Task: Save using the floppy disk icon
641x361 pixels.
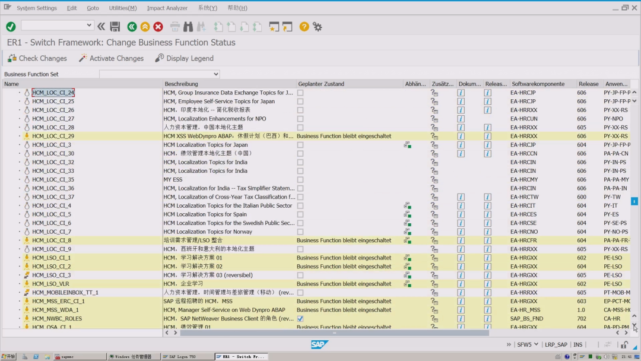Action: (115, 27)
